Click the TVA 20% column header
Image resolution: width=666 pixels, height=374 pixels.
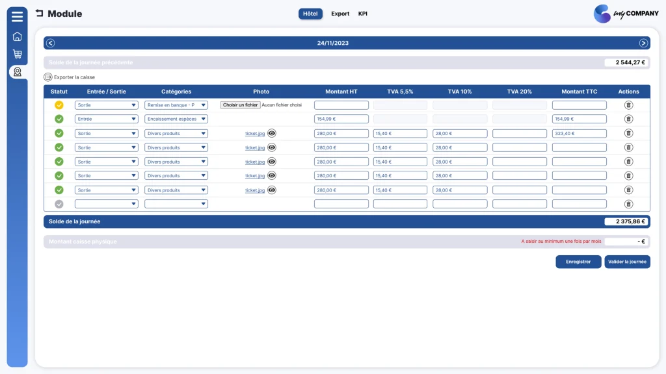click(520, 92)
